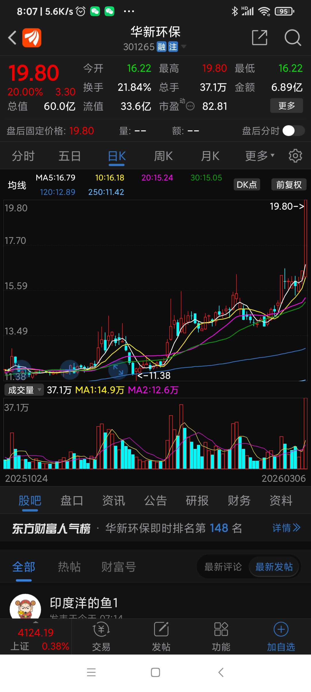Screen dimensions: 311x692
Task: Tap Android system back chevron
Action: click(x=221, y=672)
